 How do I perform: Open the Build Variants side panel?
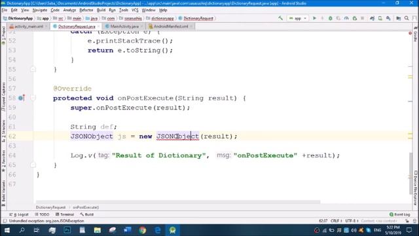click(3, 193)
